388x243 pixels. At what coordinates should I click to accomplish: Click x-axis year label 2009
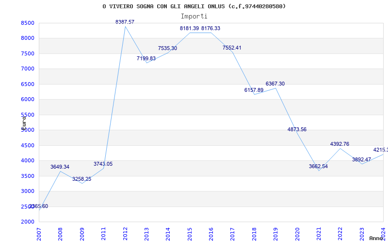82,234
